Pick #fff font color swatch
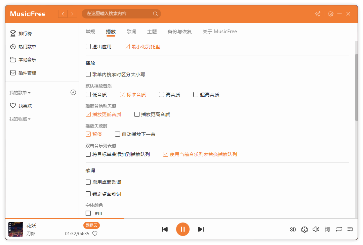Viewport: 363px width, 245px height. [x=88, y=213]
